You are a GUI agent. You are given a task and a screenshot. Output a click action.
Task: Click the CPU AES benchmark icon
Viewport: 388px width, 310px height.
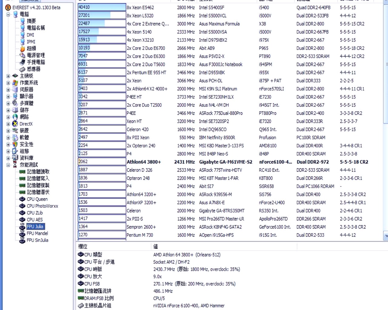(x=22, y=219)
